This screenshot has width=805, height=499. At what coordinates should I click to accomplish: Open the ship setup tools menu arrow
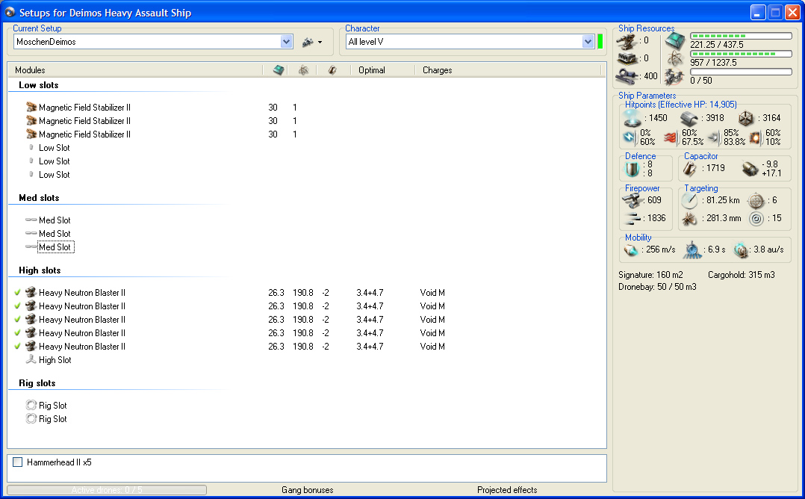pos(320,43)
